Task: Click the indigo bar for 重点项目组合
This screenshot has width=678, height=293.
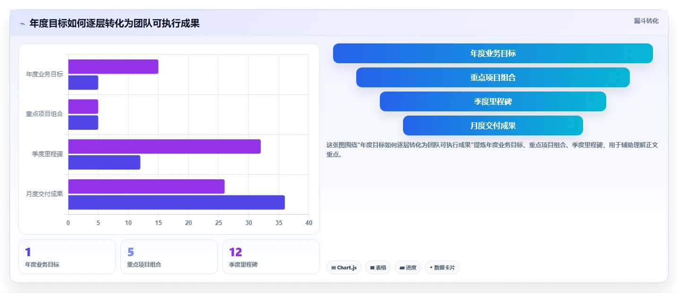Action: point(83,123)
